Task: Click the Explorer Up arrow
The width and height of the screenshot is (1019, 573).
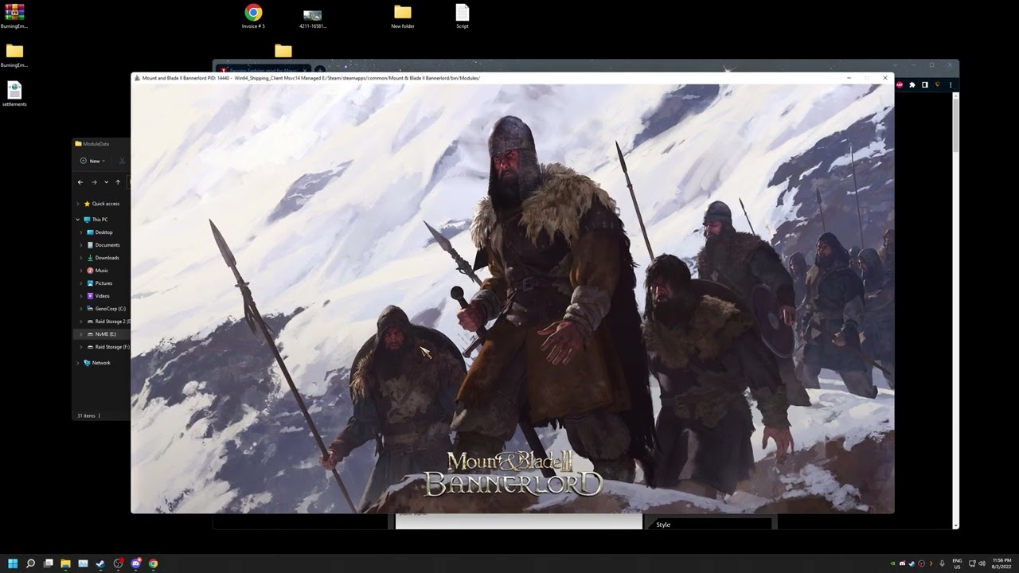Action: 118,182
